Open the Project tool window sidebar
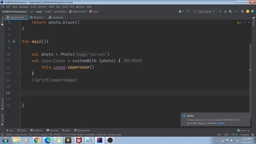Screen dimensions: 256x144 point(2,21)
